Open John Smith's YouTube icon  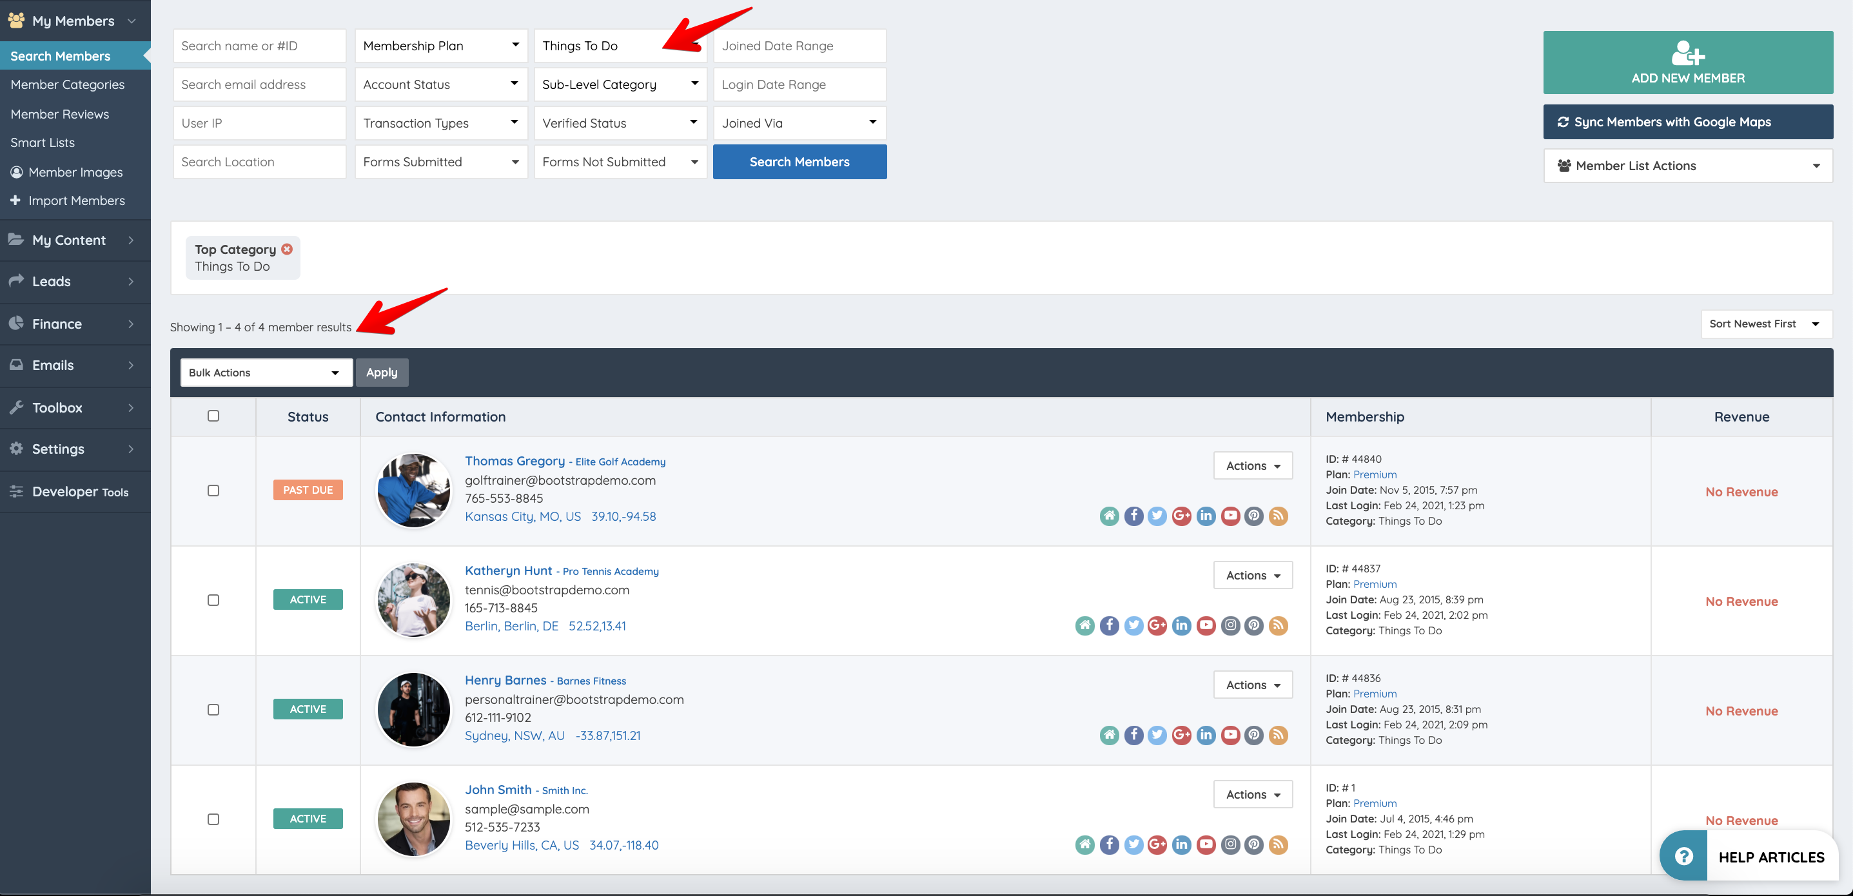pos(1206,844)
